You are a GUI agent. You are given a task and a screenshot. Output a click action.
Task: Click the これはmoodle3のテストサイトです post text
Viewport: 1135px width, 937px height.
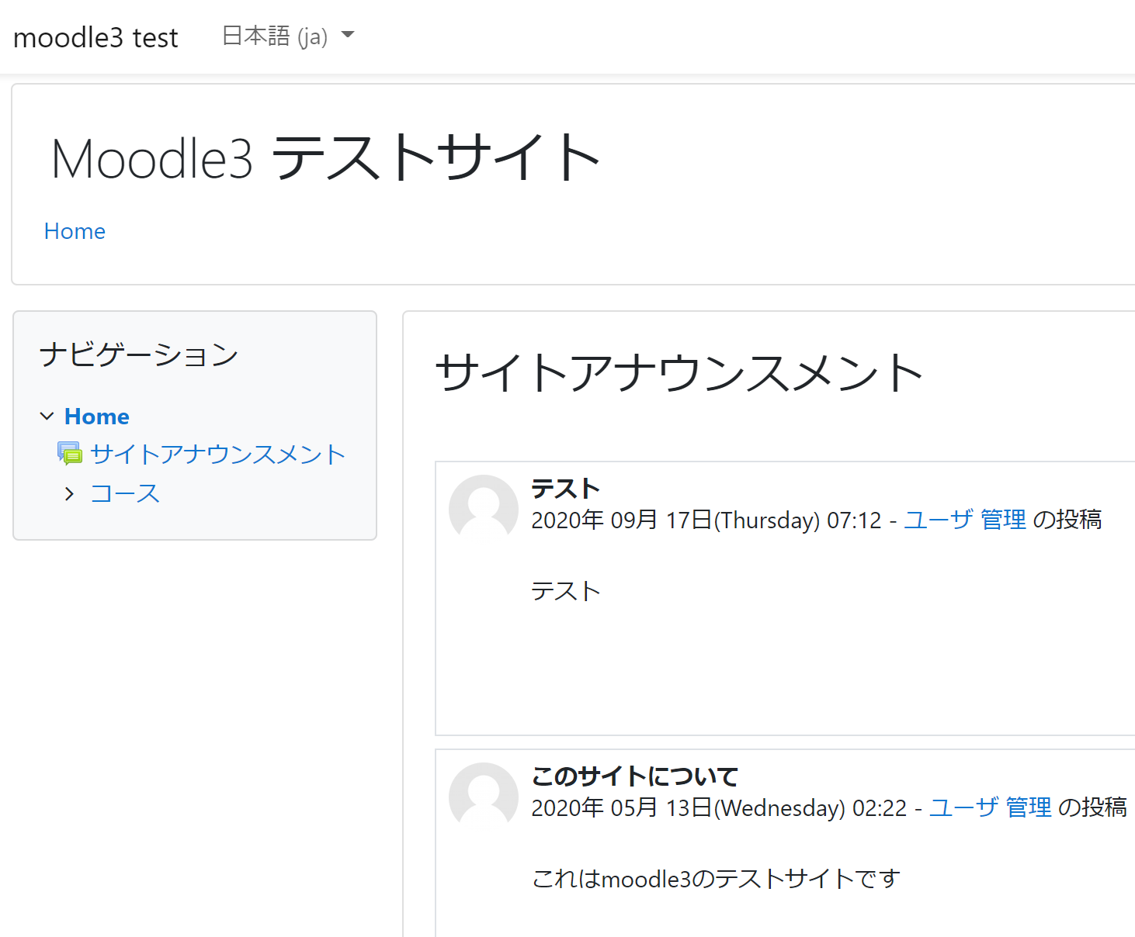tap(716, 879)
